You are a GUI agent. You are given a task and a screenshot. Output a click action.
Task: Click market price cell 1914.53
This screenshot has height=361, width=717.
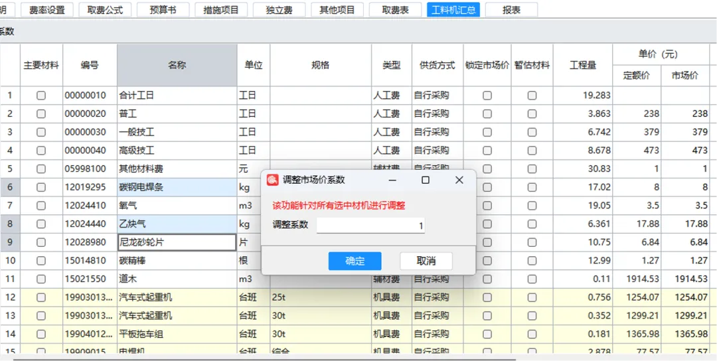click(684, 279)
